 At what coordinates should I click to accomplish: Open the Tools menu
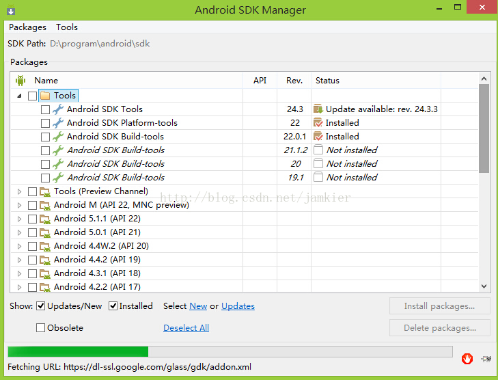pyautogui.click(x=67, y=27)
